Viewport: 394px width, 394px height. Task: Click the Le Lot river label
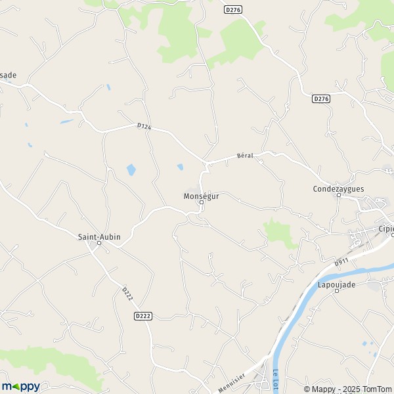tap(276, 379)
